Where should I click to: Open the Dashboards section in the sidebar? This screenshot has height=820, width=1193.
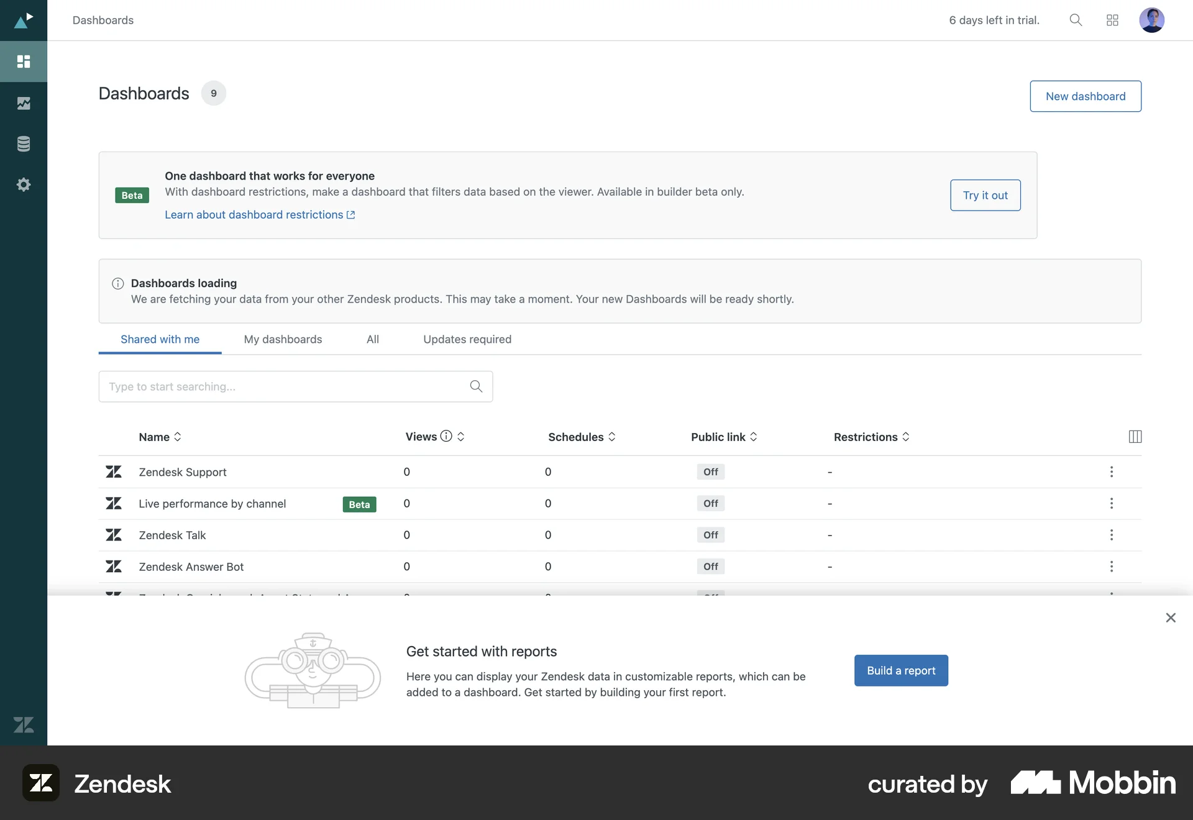23,61
